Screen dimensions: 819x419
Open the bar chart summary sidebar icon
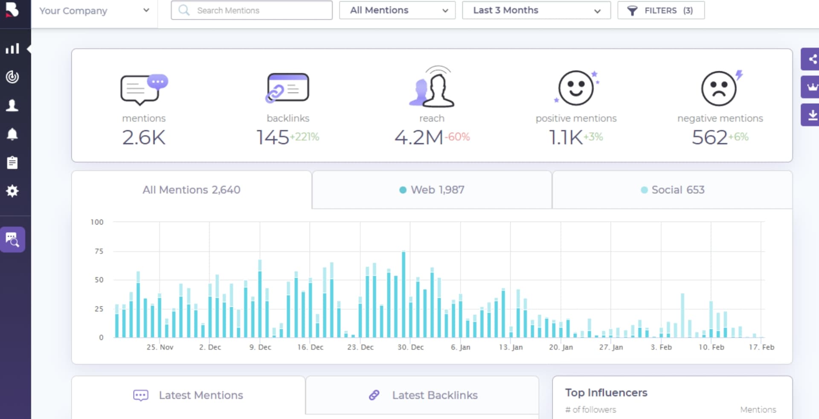click(12, 49)
